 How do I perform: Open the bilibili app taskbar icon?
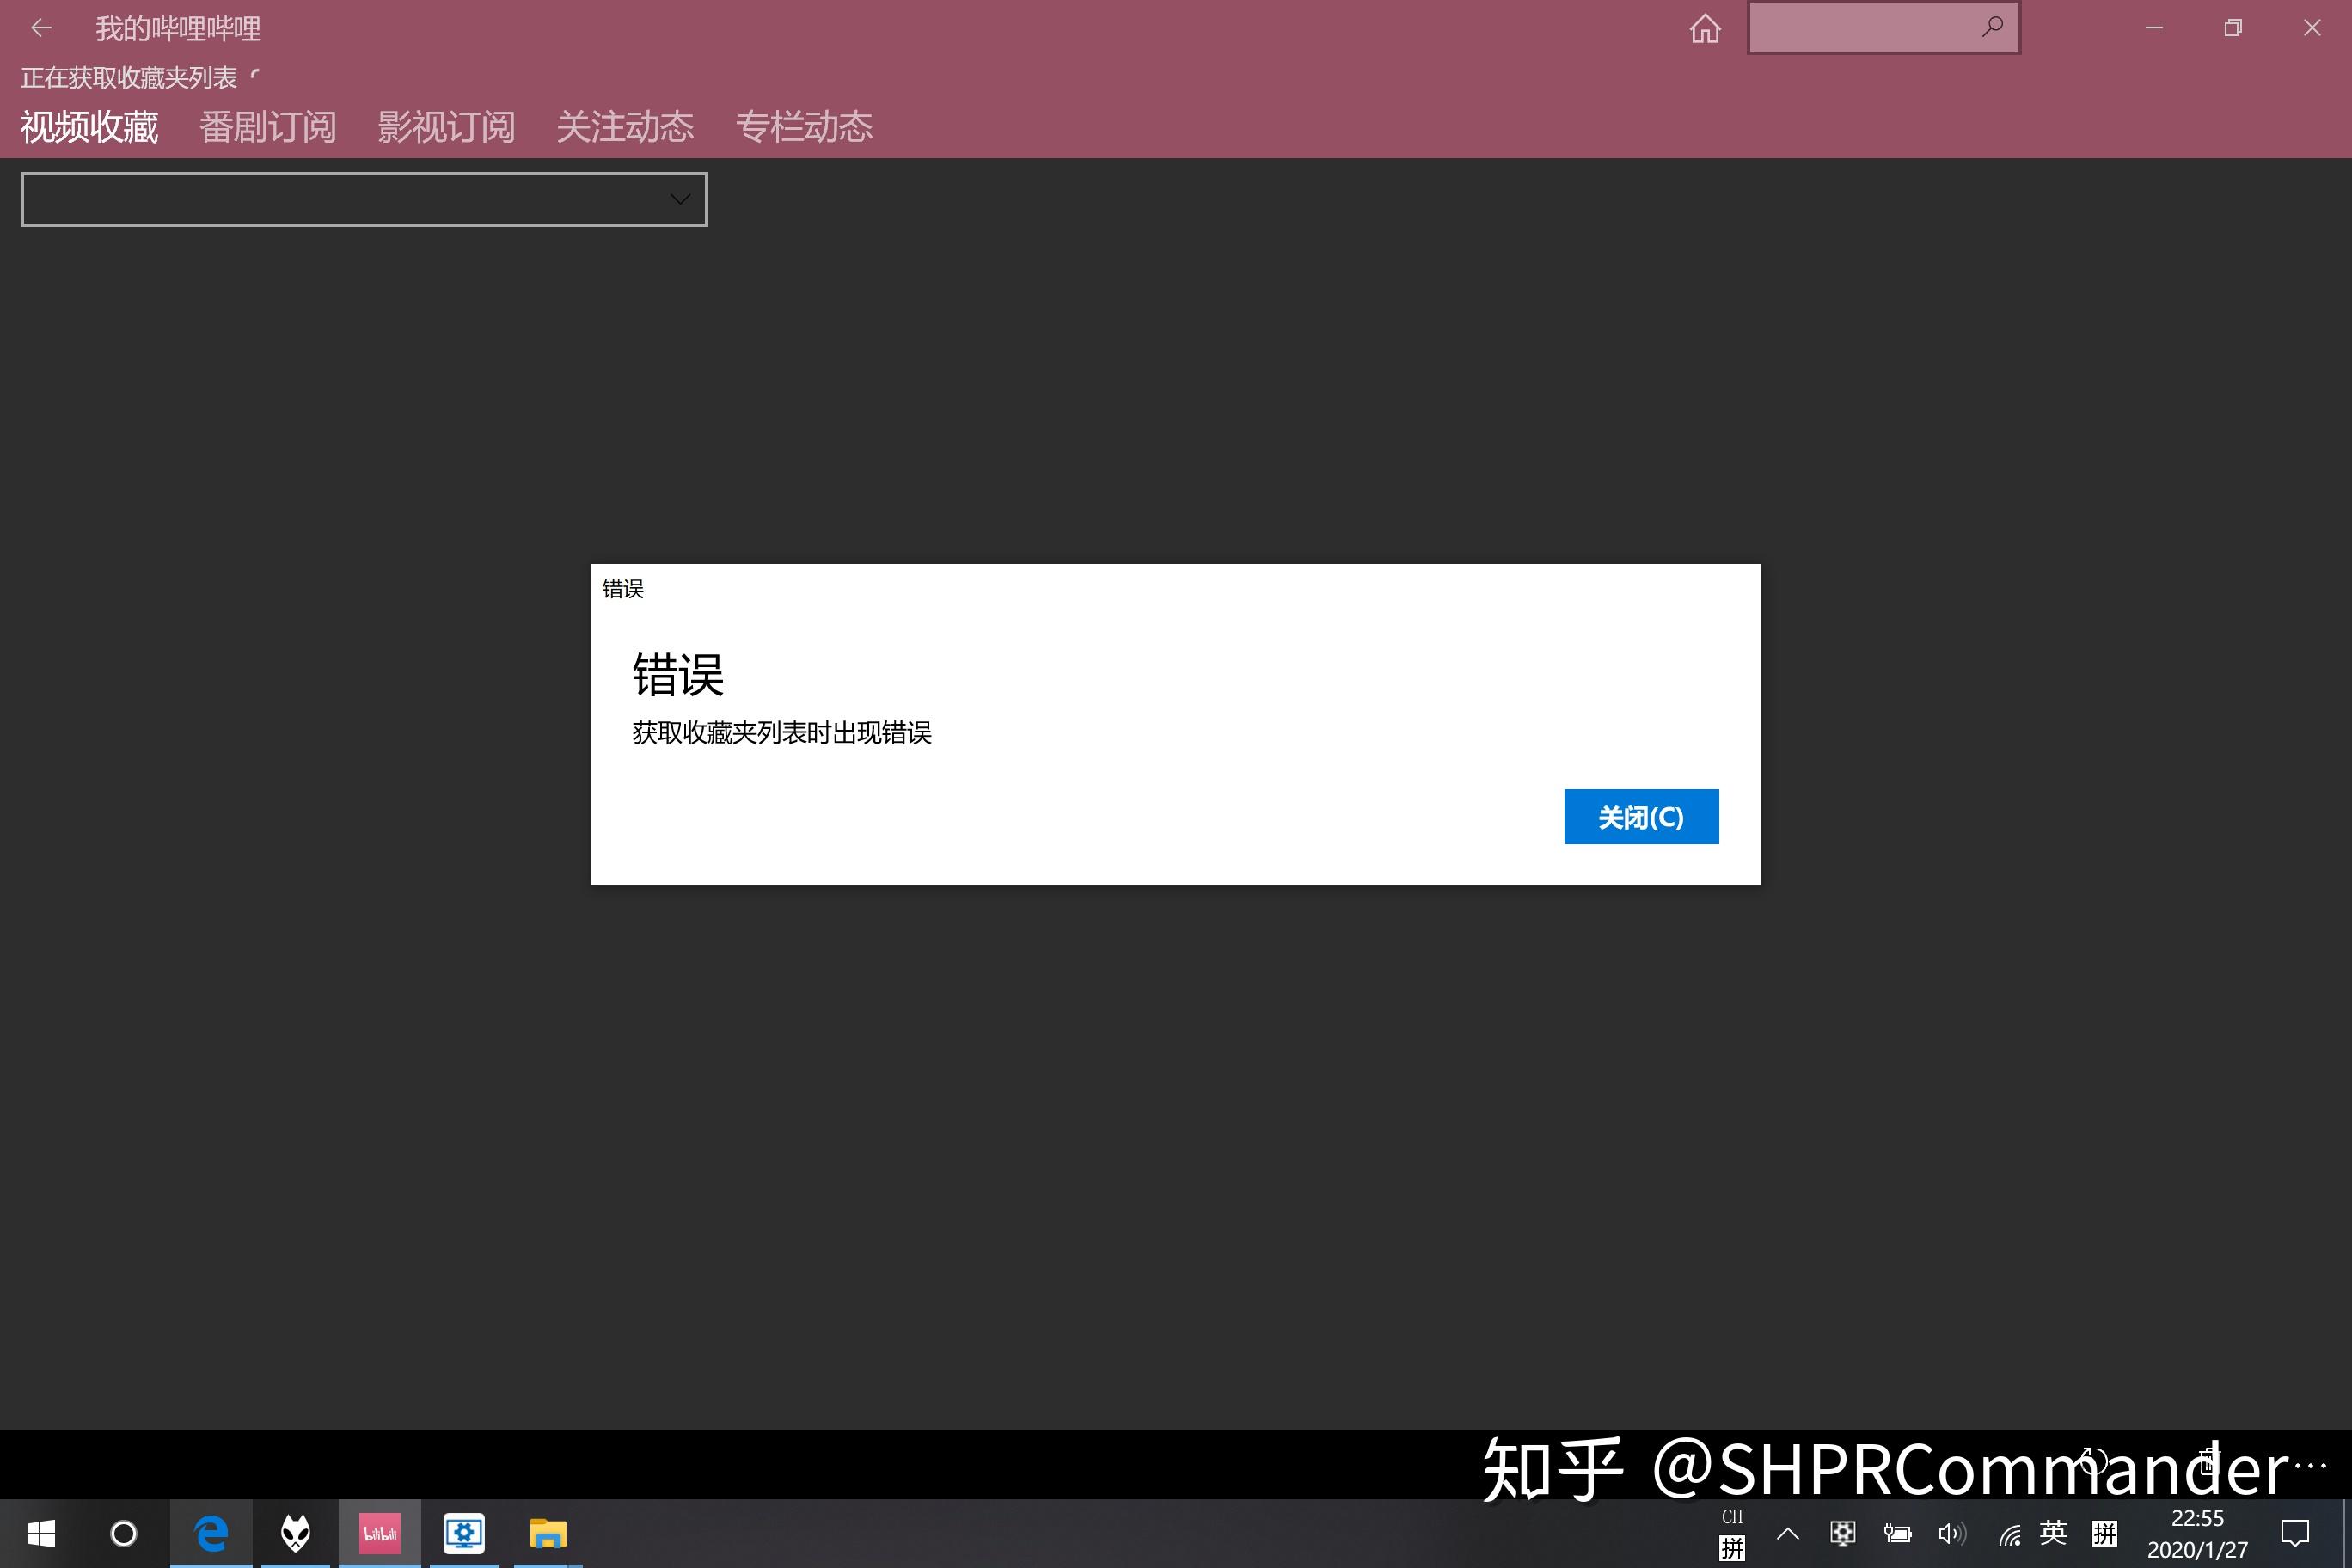(x=379, y=1533)
